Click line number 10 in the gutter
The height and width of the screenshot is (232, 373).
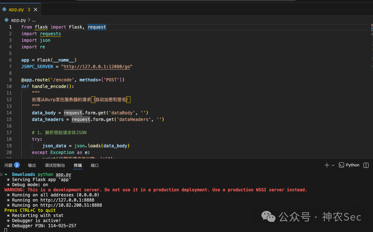(x=9, y=86)
